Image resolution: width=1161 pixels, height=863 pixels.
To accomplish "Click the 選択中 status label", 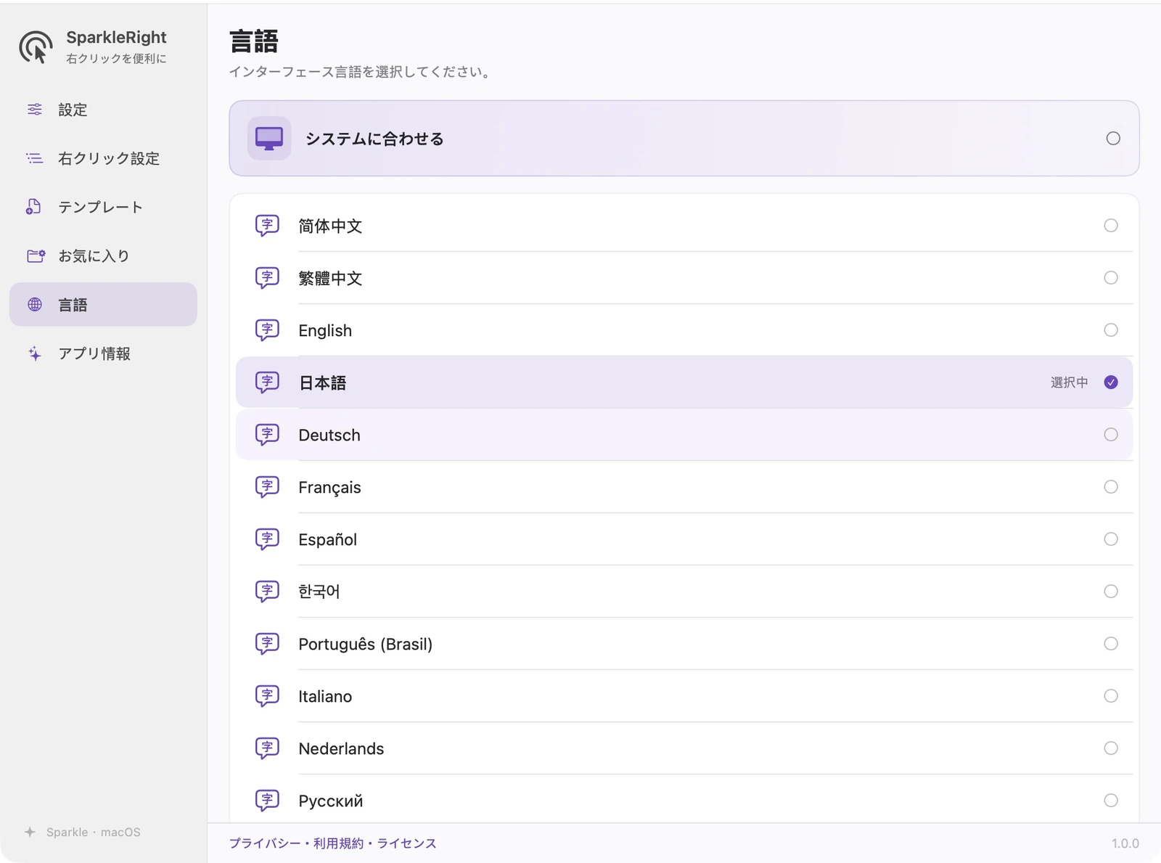I will [x=1070, y=383].
